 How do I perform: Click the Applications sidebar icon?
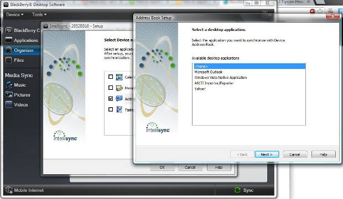click(8, 40)
